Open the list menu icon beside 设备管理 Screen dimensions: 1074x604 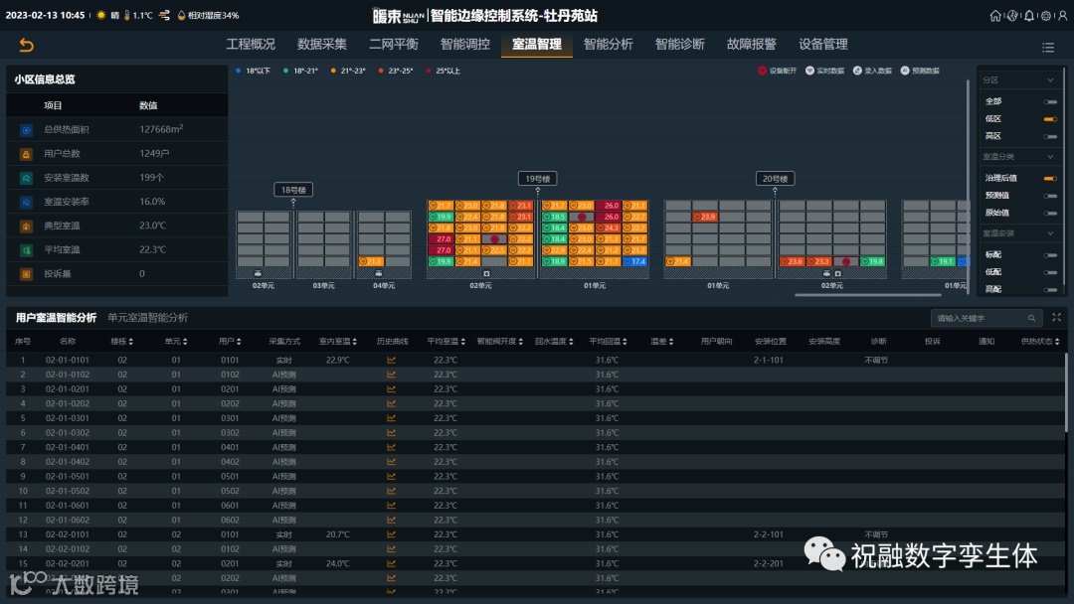1048,48
